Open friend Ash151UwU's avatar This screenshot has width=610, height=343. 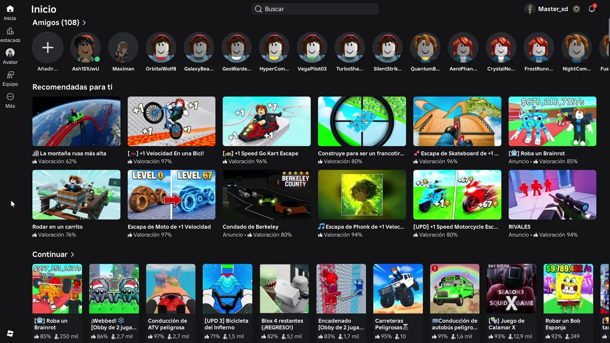[85, 48]
